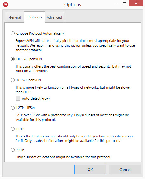Select Choose Protocol Automatically radio button
Screen dimensions: 145x179
(13, 33)
